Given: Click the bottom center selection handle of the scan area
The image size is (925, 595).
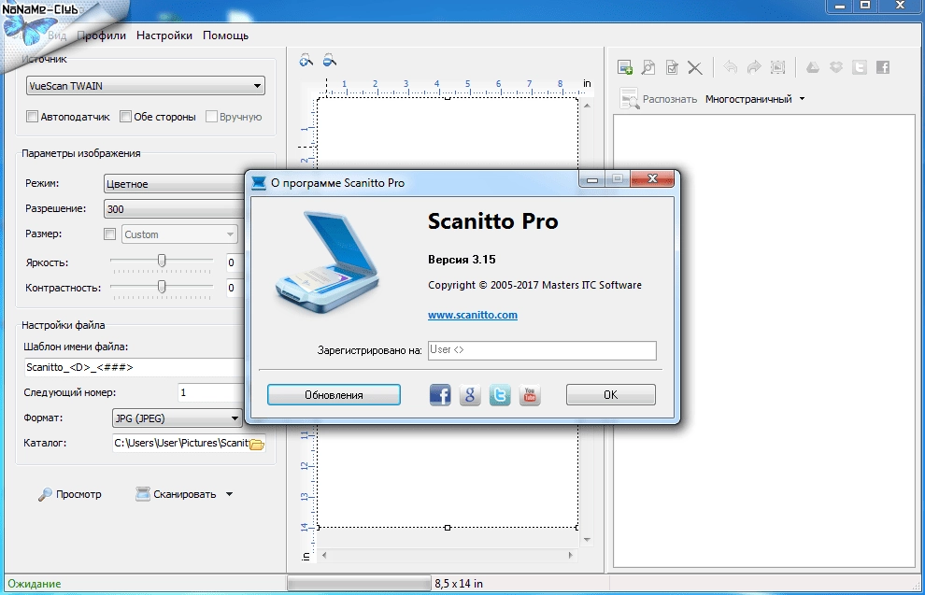Looking at the screenshot, I should coord(448,528).
